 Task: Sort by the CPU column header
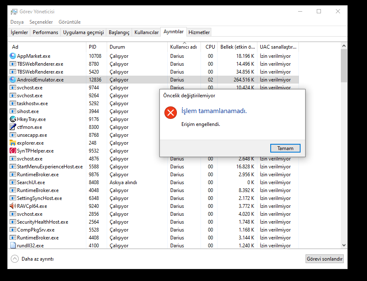(x=209, y=47)
